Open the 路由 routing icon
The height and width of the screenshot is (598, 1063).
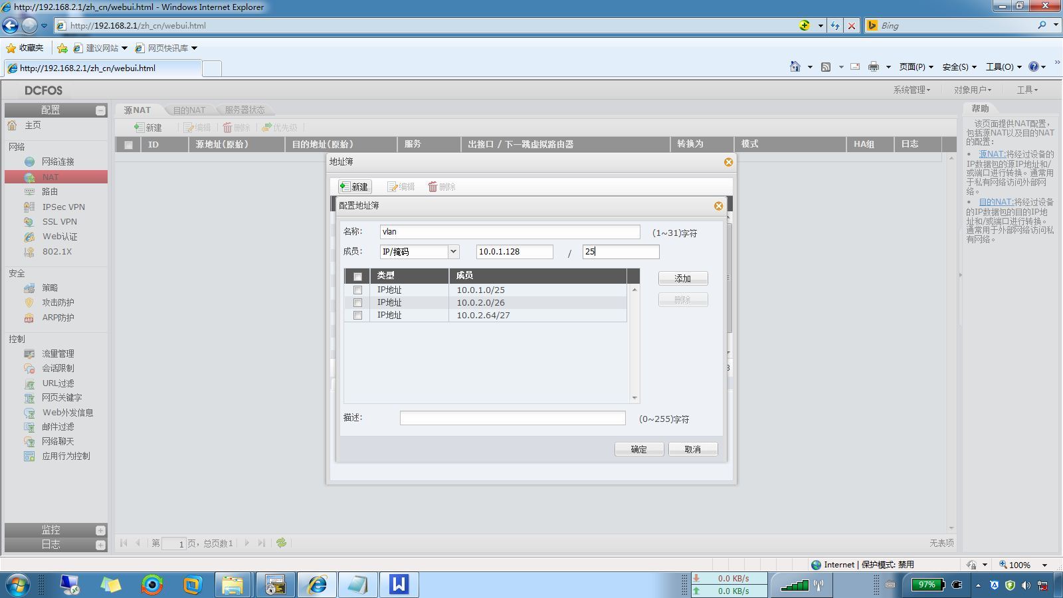pyautogui.click(x=29, y=191)
